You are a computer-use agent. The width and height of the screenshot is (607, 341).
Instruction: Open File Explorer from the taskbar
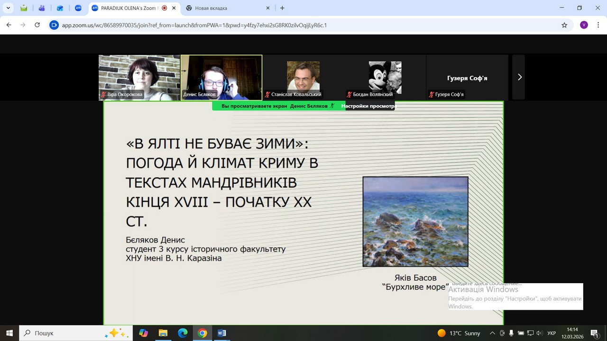[163, 333]
